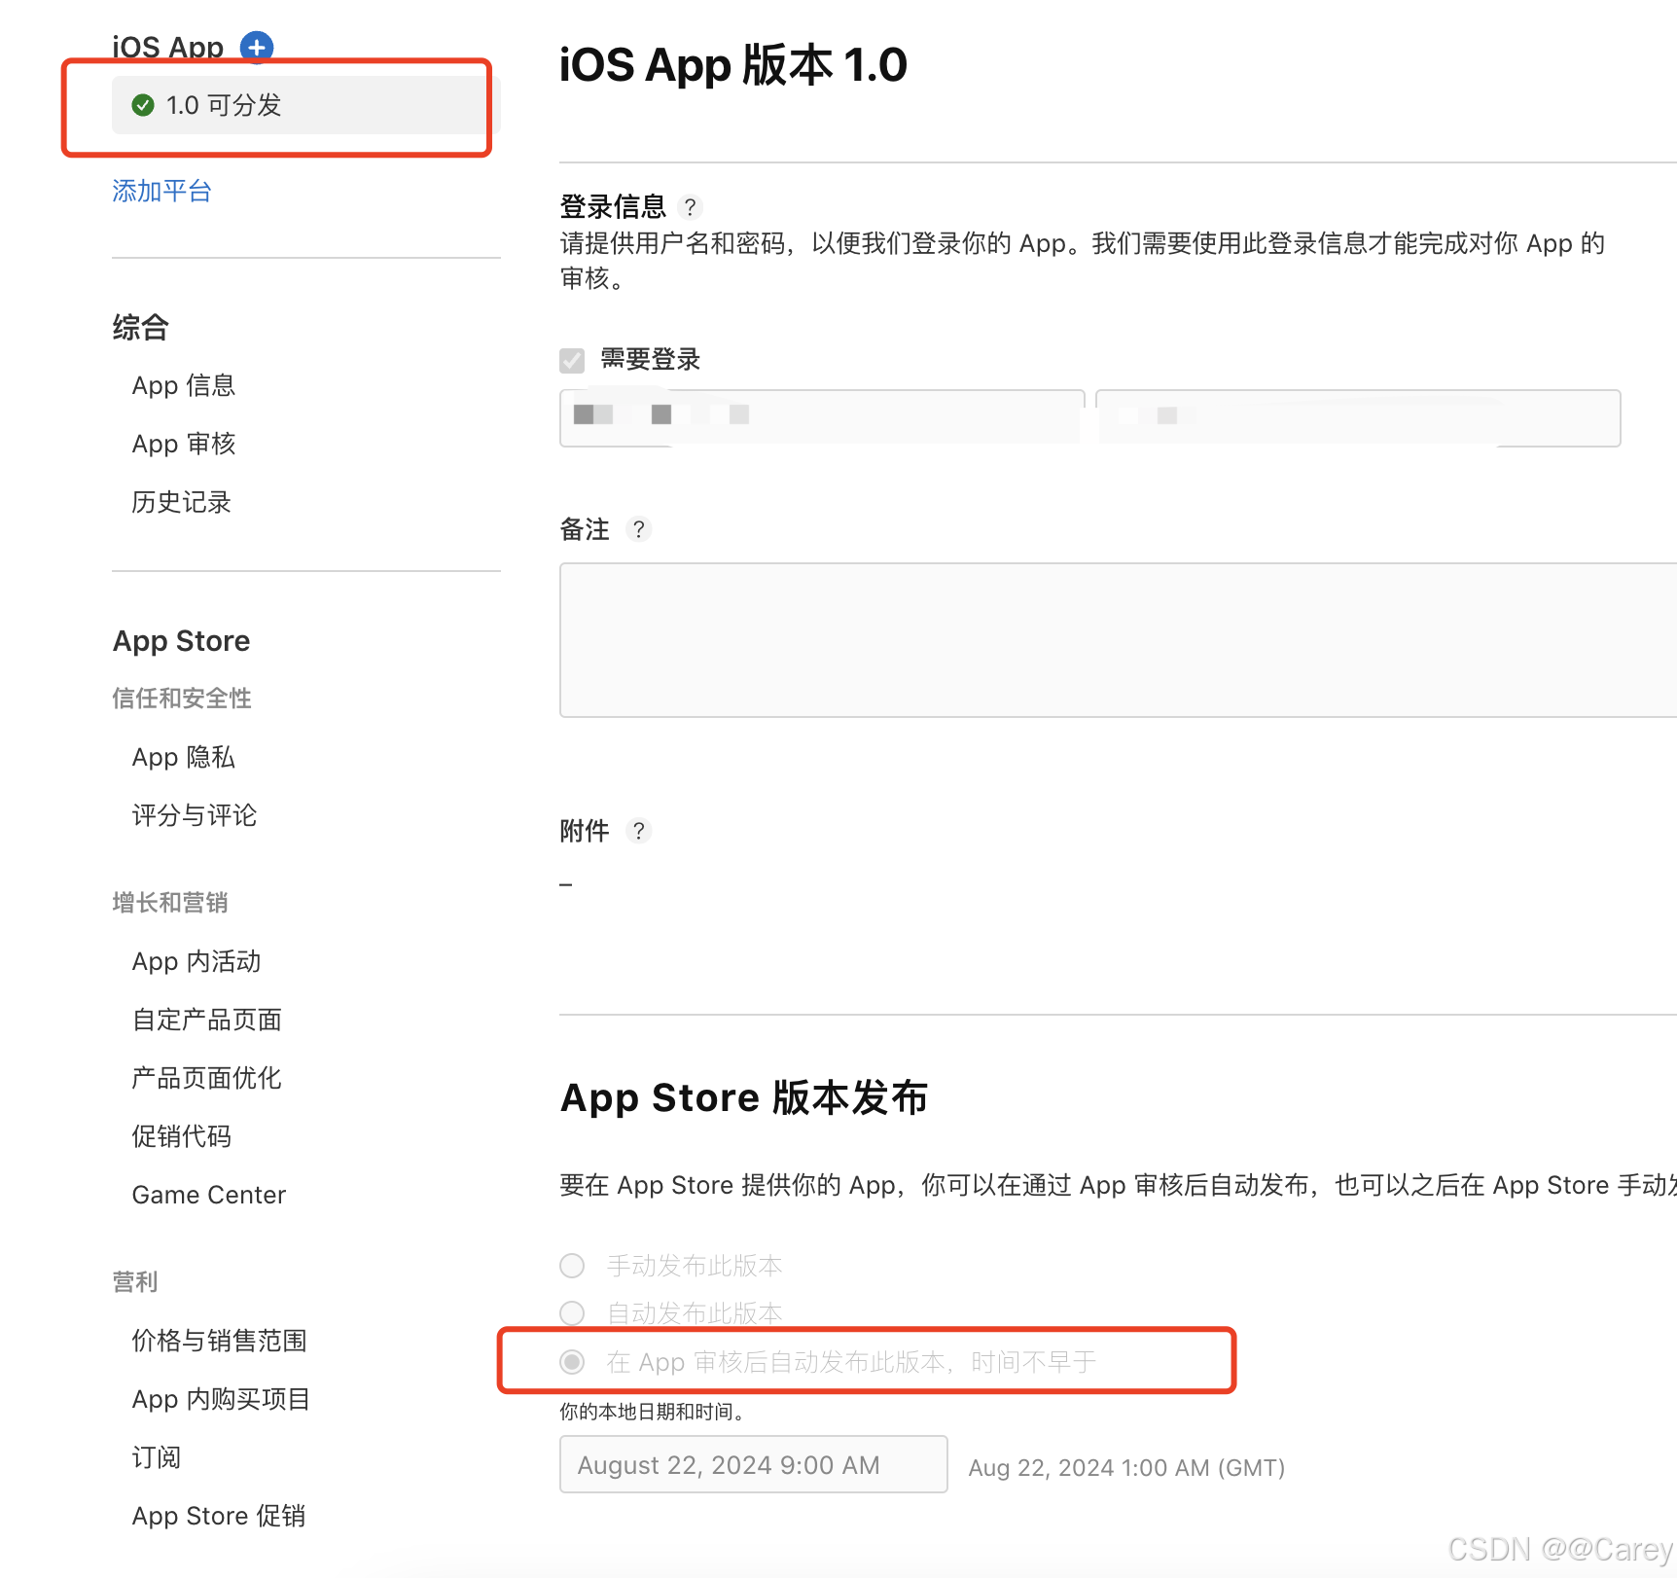
Task: Toggle the 需要登录 checkbox
Action: tap(572, 361)
